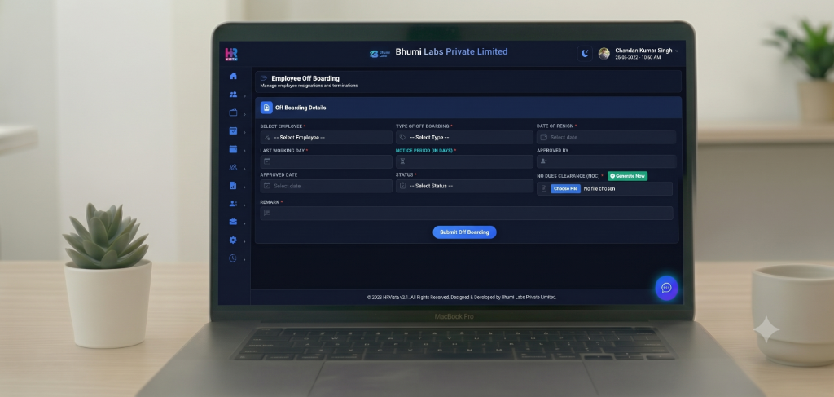This screenshot has width=834, height=397.
Task: Click the calendar icon in Date of Resign
Action: [543, 137]
